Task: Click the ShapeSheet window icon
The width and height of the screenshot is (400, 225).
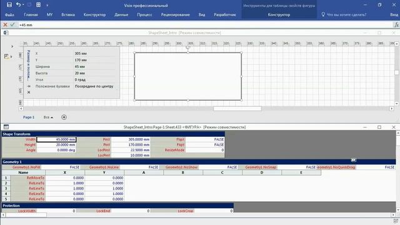Action: [6, 127]
